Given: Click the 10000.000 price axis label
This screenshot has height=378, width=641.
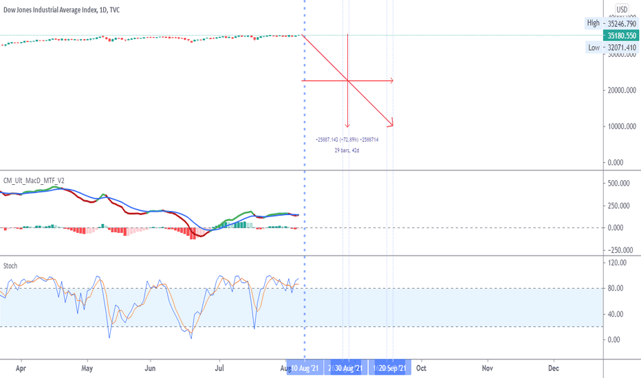Looking at the screenshot, I should (621, 126).
